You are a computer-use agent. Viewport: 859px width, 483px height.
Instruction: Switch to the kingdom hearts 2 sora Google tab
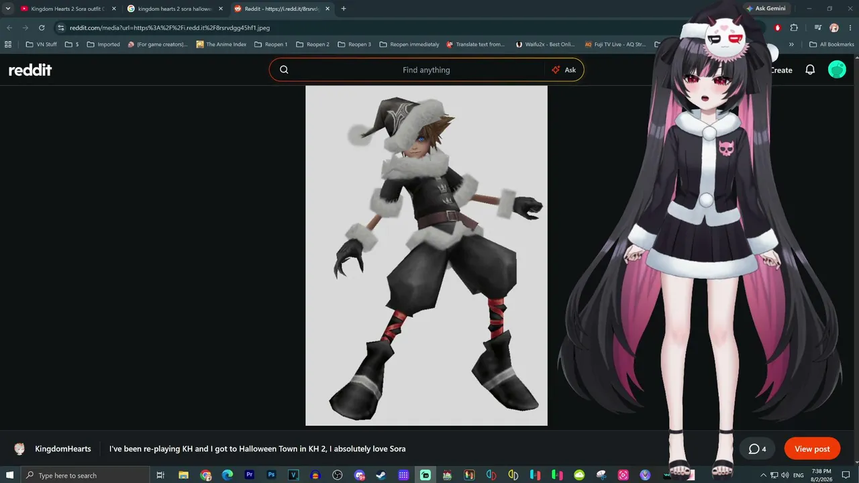[174, 9]
